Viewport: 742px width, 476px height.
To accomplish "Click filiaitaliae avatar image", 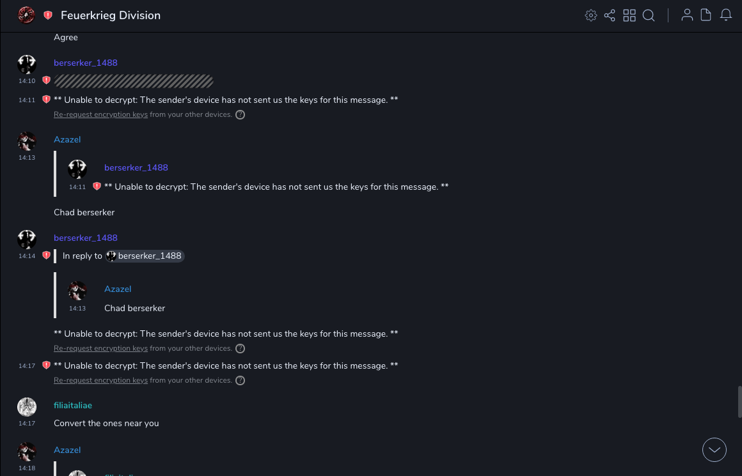I will [x=27, y=407].
